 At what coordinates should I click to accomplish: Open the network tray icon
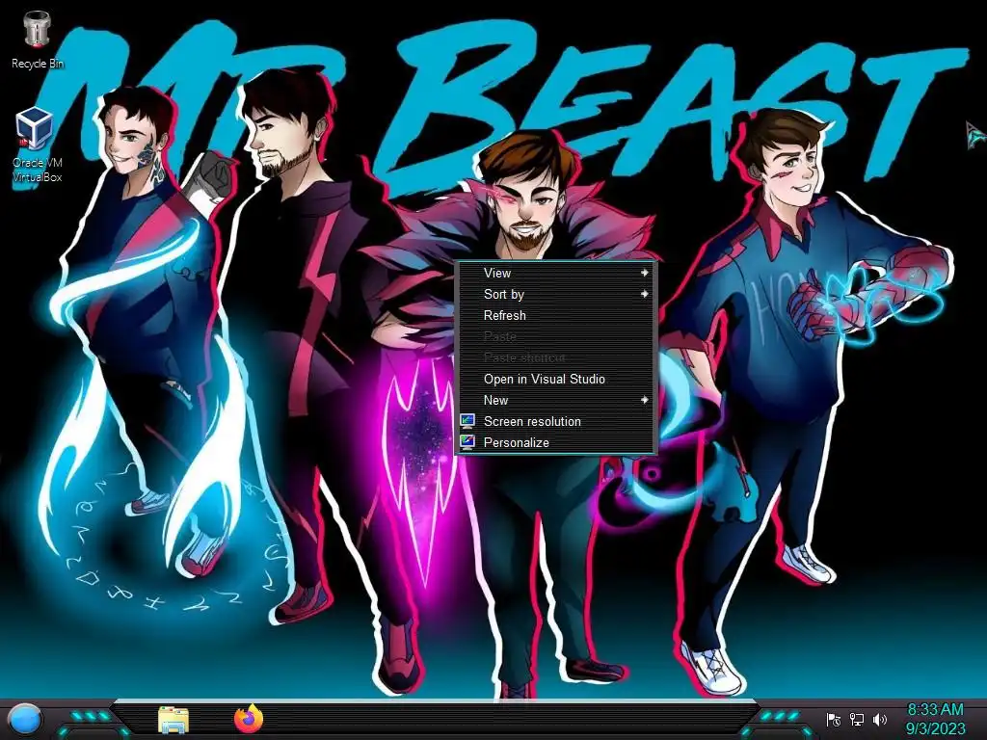click(856, 719)
